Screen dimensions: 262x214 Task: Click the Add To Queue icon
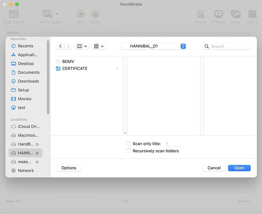pyautogui.click(x=47, y=14)
